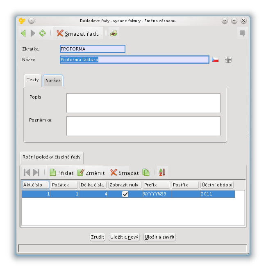This screenshot has height=271, width=266.
Task: Click the Zrušit button
Action: point(98,237)
